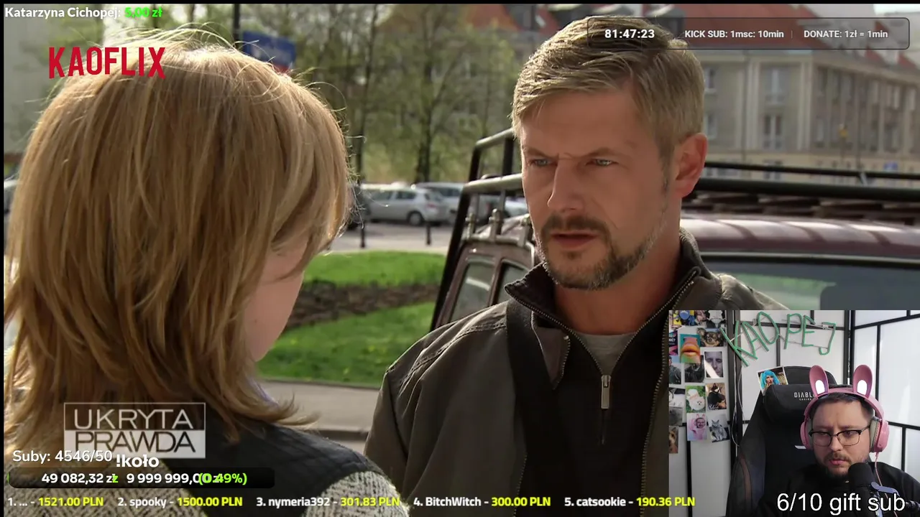Click the donor entry "4. BitchWitch - 300.00 PLN"
Viewport: 920px width, 517px height.
point(482,502)
